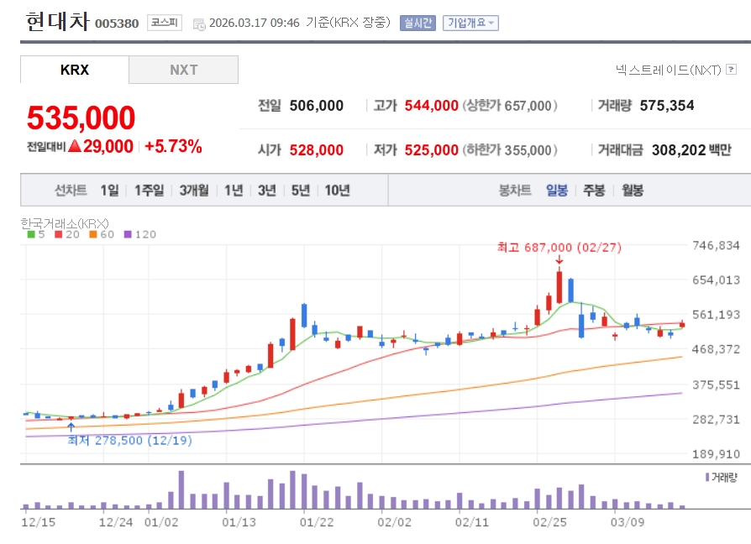Toggle the 실시간 real-time badge

tap(418, 23)
